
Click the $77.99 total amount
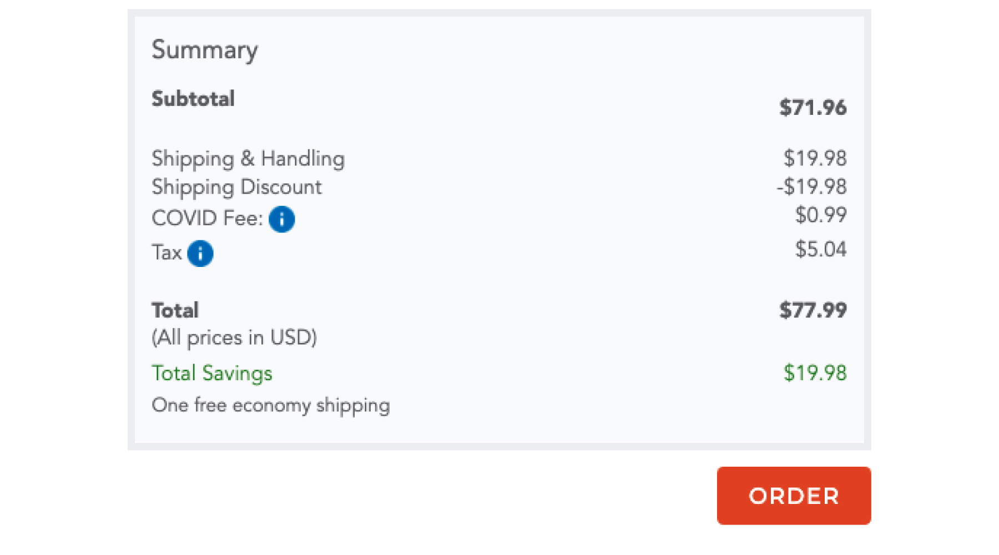813,310
